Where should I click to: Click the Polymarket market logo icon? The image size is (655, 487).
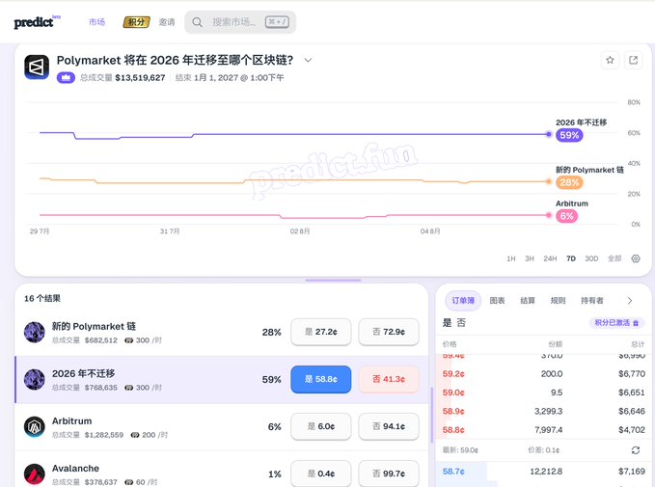click(37, 67)
